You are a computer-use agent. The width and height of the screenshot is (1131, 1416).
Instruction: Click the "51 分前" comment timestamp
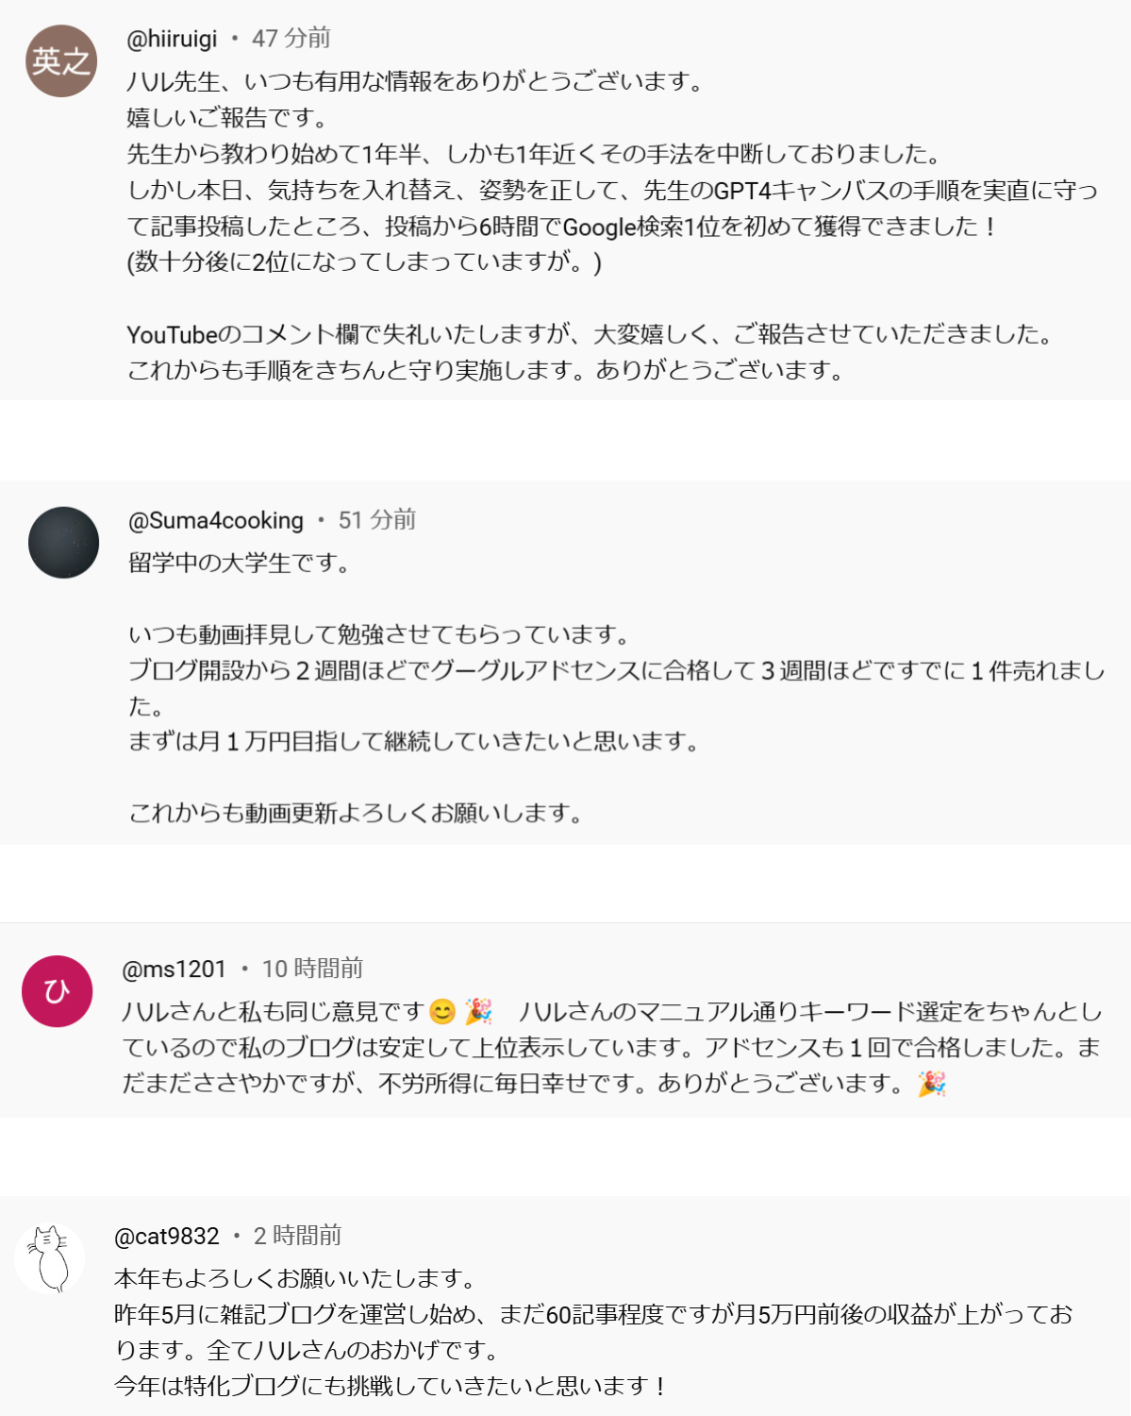pyautogui.click(x=377, y=520)
